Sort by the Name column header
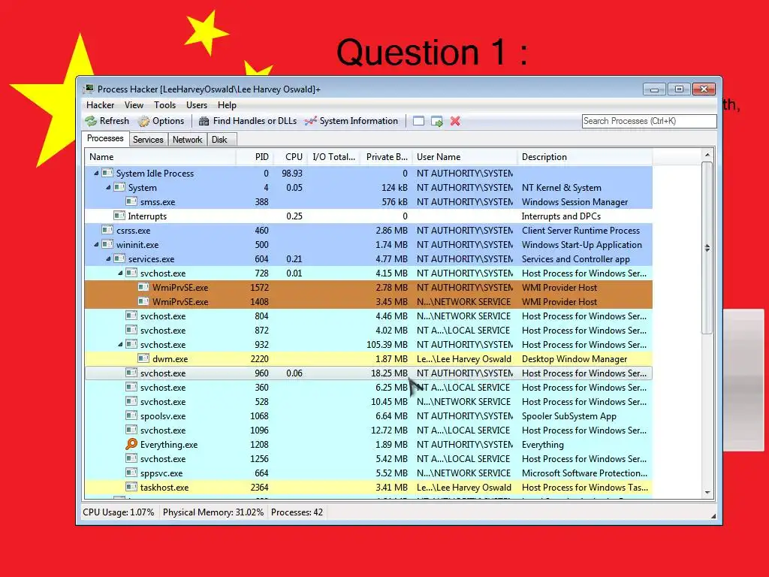 tap(161, 157)
